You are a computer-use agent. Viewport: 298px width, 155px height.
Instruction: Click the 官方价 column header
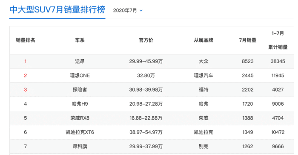coord(146,40)
